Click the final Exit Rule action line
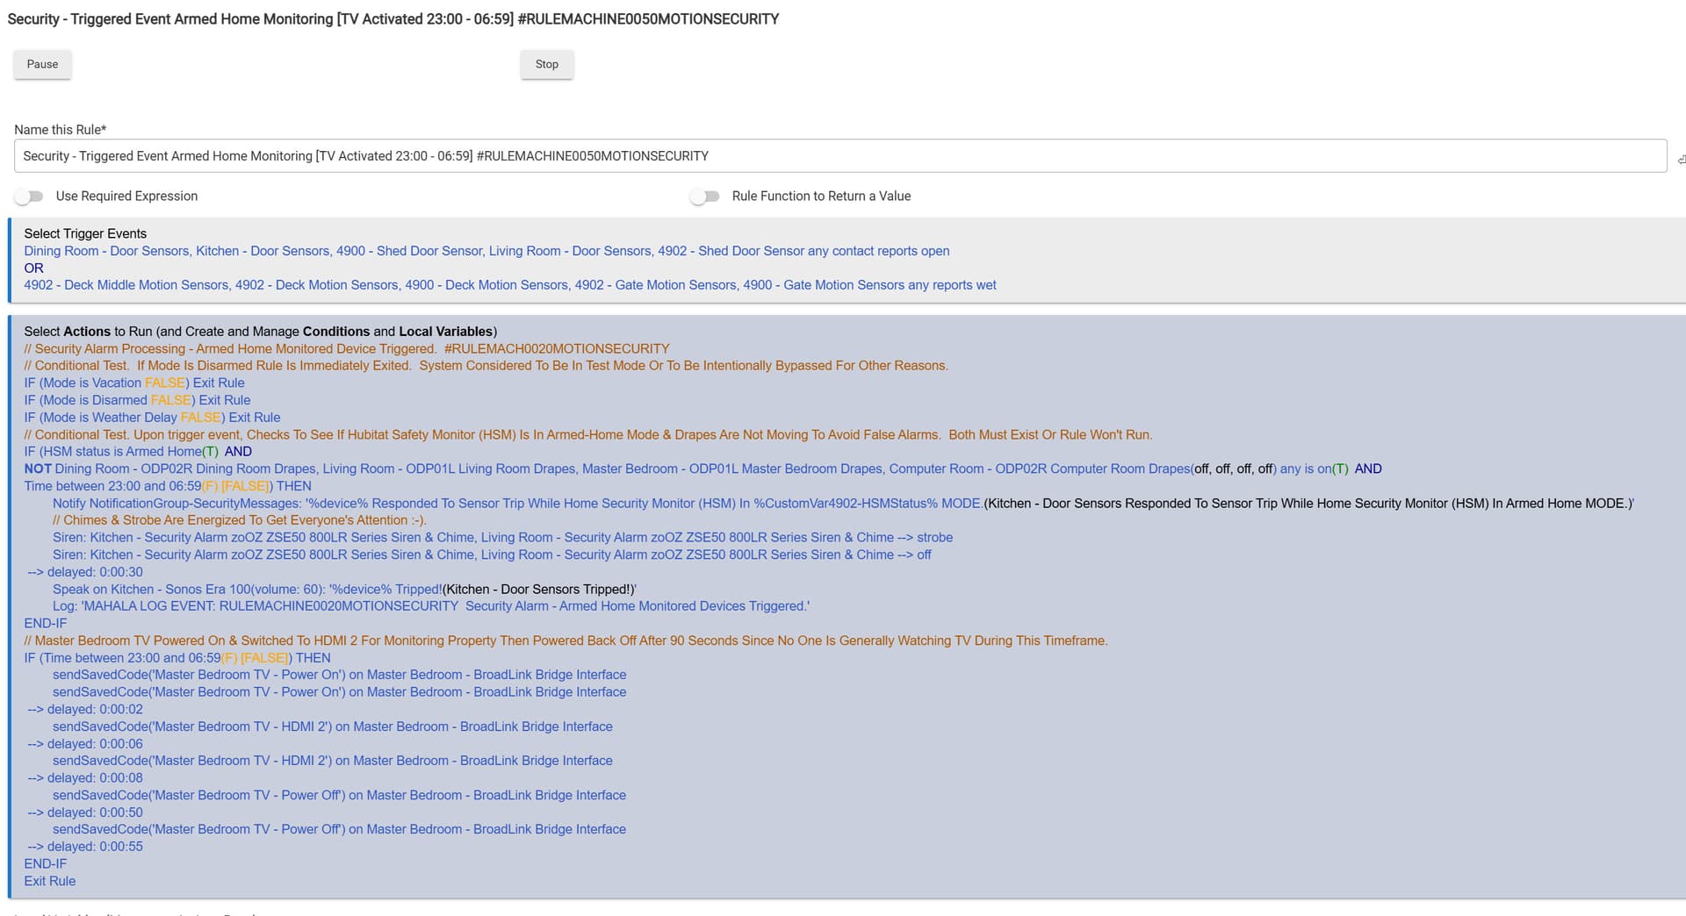Screen dimensions: 1686x916 (x=50, y=881)
